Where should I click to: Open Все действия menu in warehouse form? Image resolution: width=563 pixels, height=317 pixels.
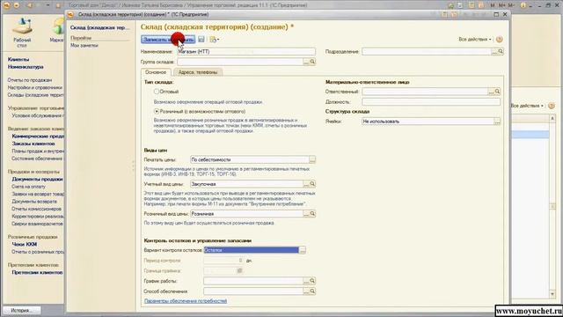(x=475, y=39)
